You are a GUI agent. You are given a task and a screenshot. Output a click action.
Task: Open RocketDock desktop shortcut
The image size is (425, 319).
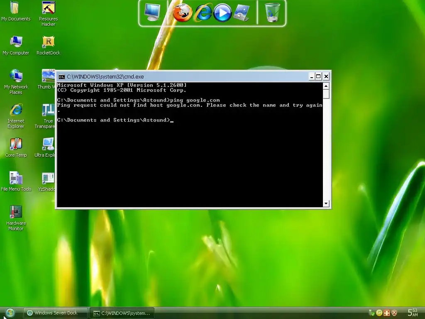(48, 45)
